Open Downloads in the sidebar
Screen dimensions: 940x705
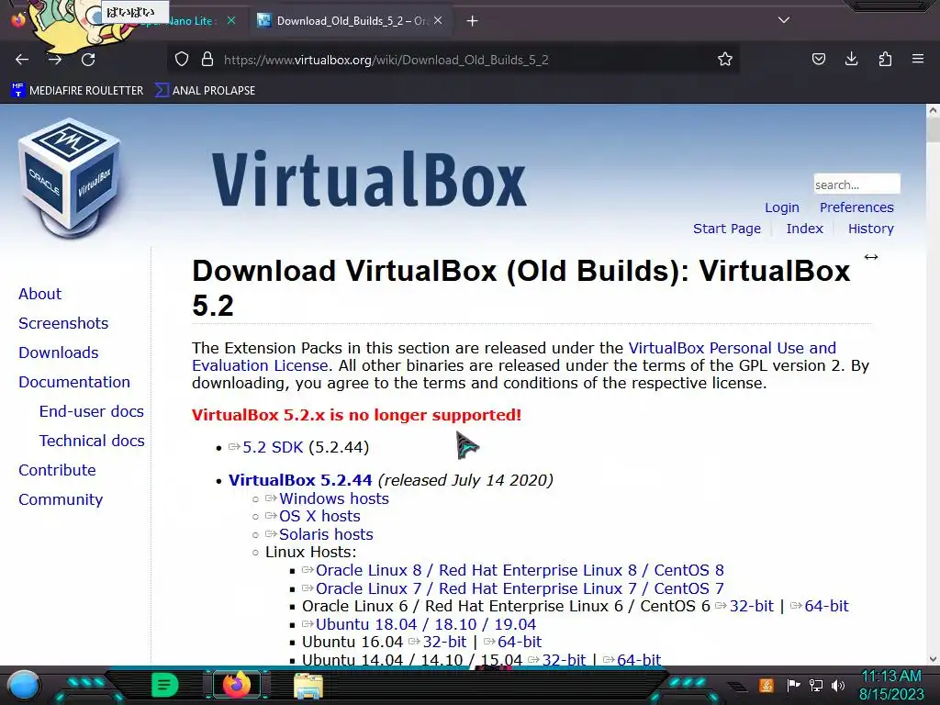(x=58, y=353)
